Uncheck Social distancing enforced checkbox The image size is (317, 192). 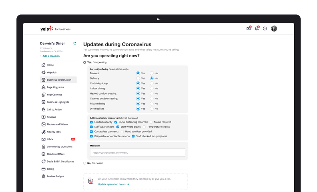click(116, 122)
